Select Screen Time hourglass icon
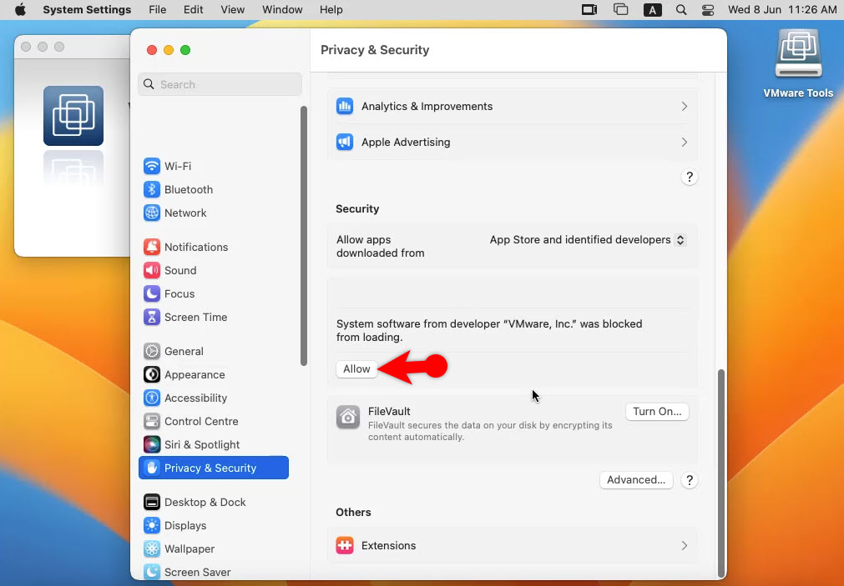This screenshot has height=586, width=844. 152,318
